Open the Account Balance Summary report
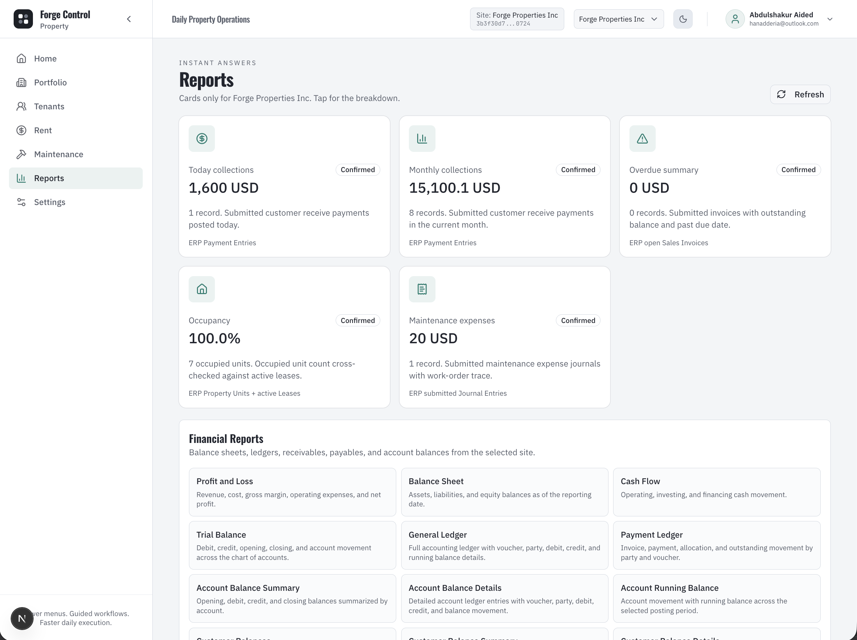Viewport: 857px width, 640px height. point(292,598)
